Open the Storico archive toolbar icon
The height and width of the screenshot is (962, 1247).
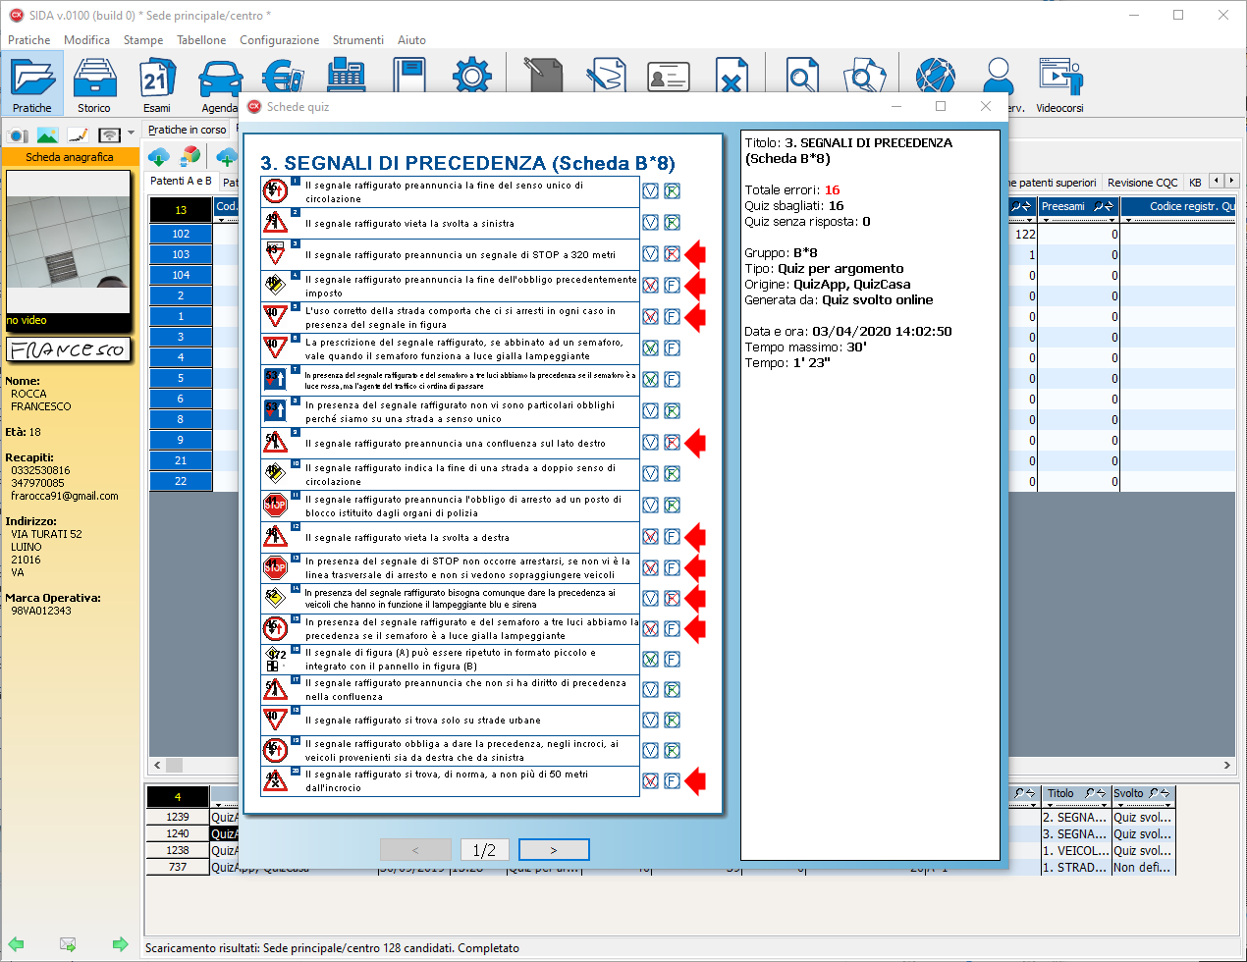point(94,84)
